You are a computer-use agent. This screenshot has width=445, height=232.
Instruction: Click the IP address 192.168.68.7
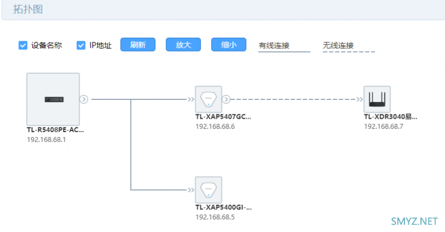pos(383,127)
